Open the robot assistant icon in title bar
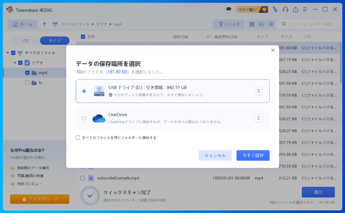 (x=229, y=9)
